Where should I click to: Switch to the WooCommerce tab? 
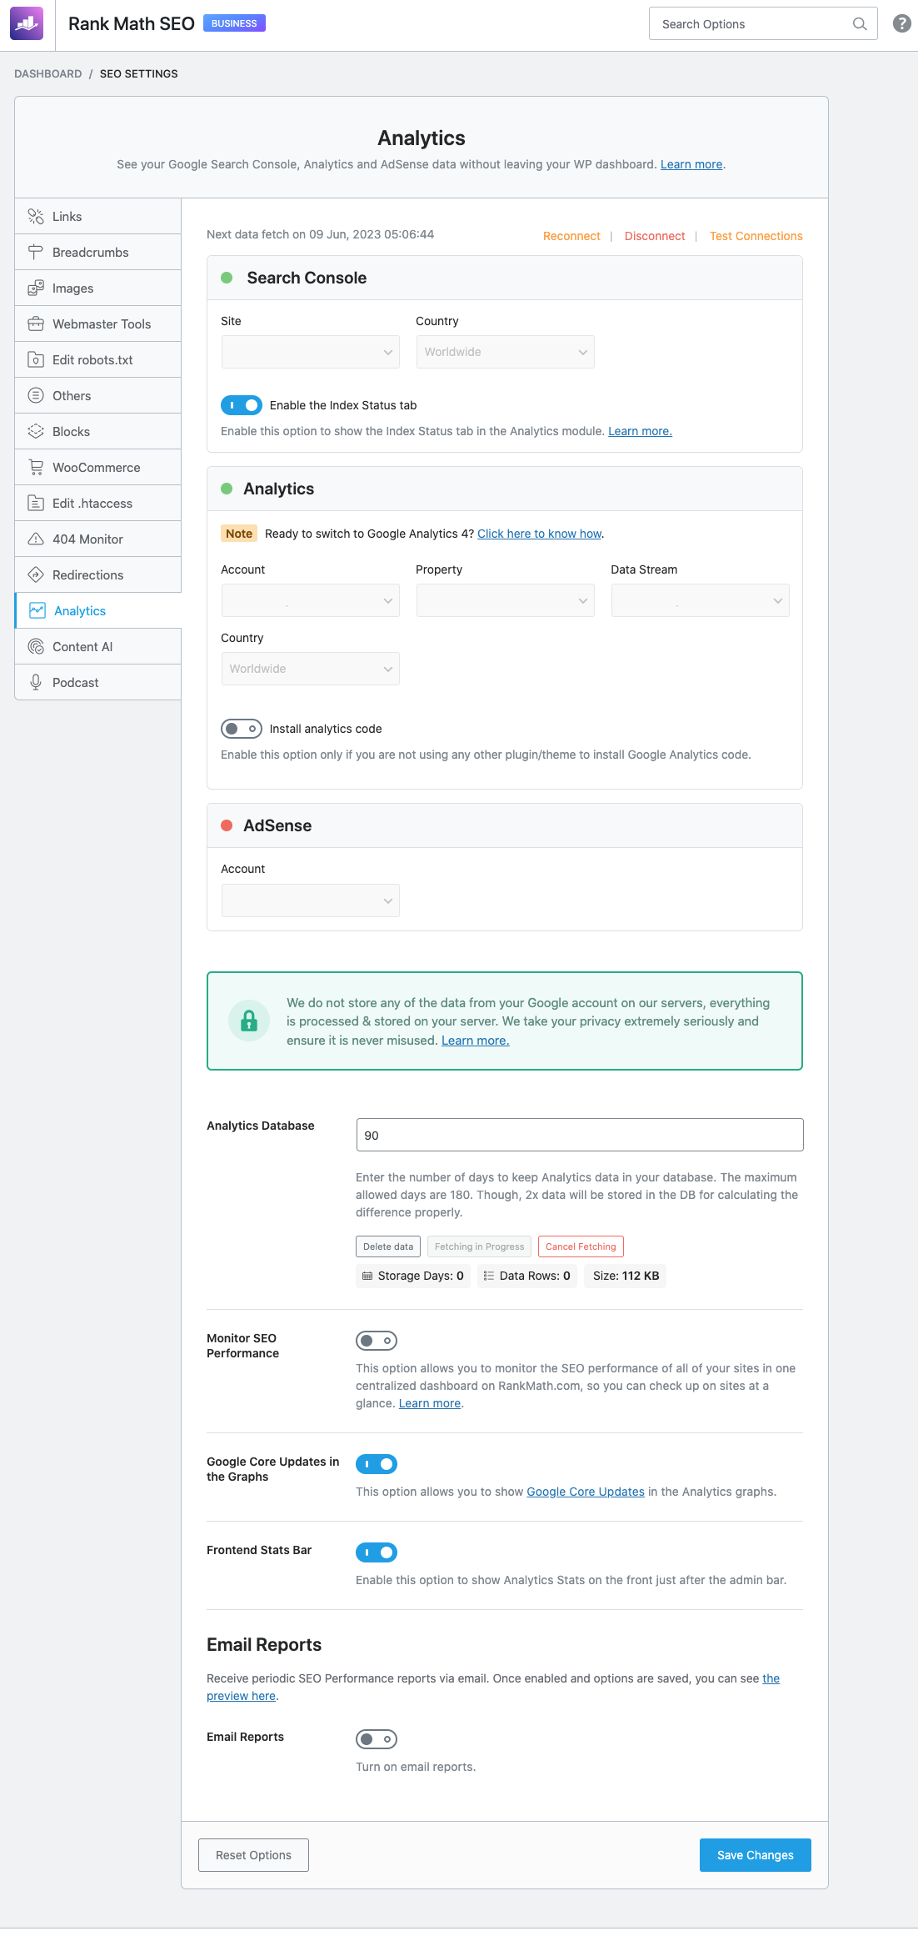tap(98, 468)
